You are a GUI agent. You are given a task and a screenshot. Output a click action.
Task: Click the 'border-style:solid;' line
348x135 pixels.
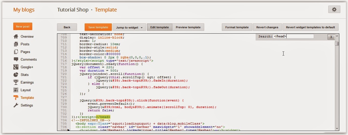[99, 47]
